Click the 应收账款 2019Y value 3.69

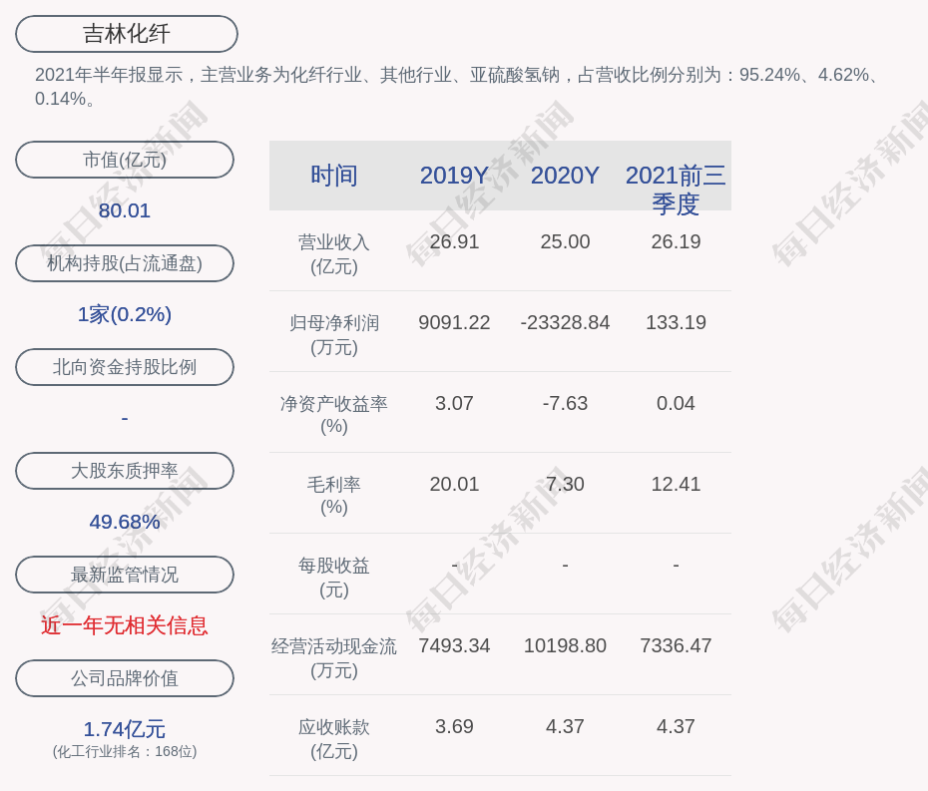[454, 727]
